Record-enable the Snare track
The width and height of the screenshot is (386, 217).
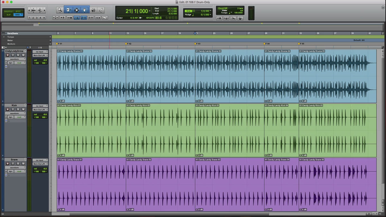pos(8,164)
